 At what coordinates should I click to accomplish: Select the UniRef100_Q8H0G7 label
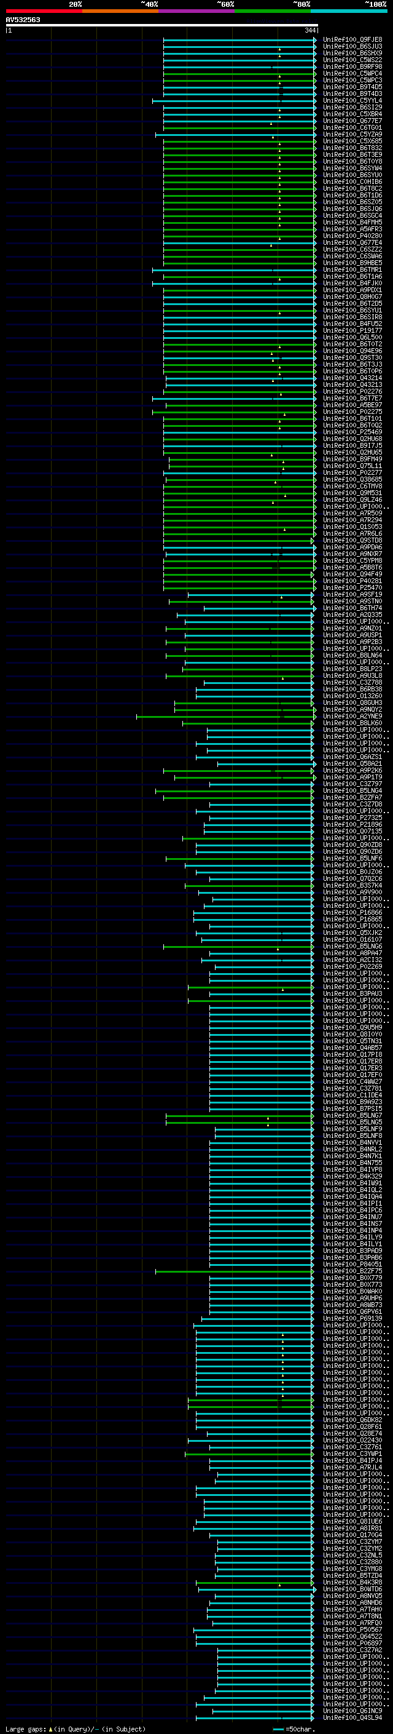point(352,297)
